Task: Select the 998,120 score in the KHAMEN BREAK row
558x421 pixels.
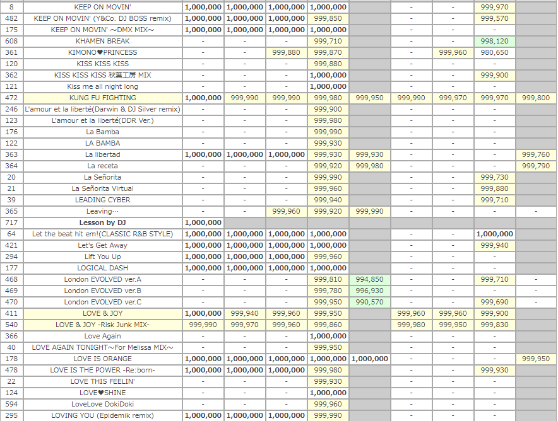Action: pyautogui.click(x=494, y=41)
